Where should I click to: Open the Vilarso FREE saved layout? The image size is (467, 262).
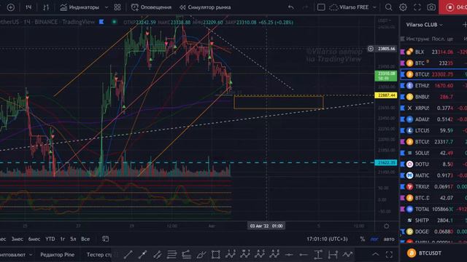[x=349, y=7]
